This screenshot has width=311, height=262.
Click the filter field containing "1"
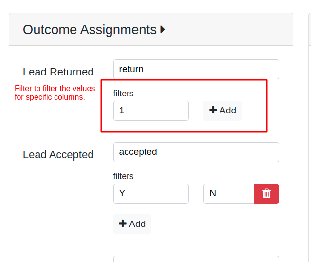pos(151,111)
